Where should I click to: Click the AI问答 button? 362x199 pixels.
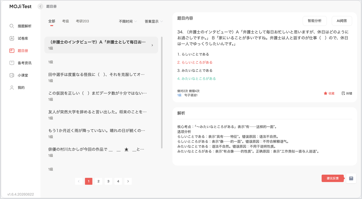pos(342,21)
